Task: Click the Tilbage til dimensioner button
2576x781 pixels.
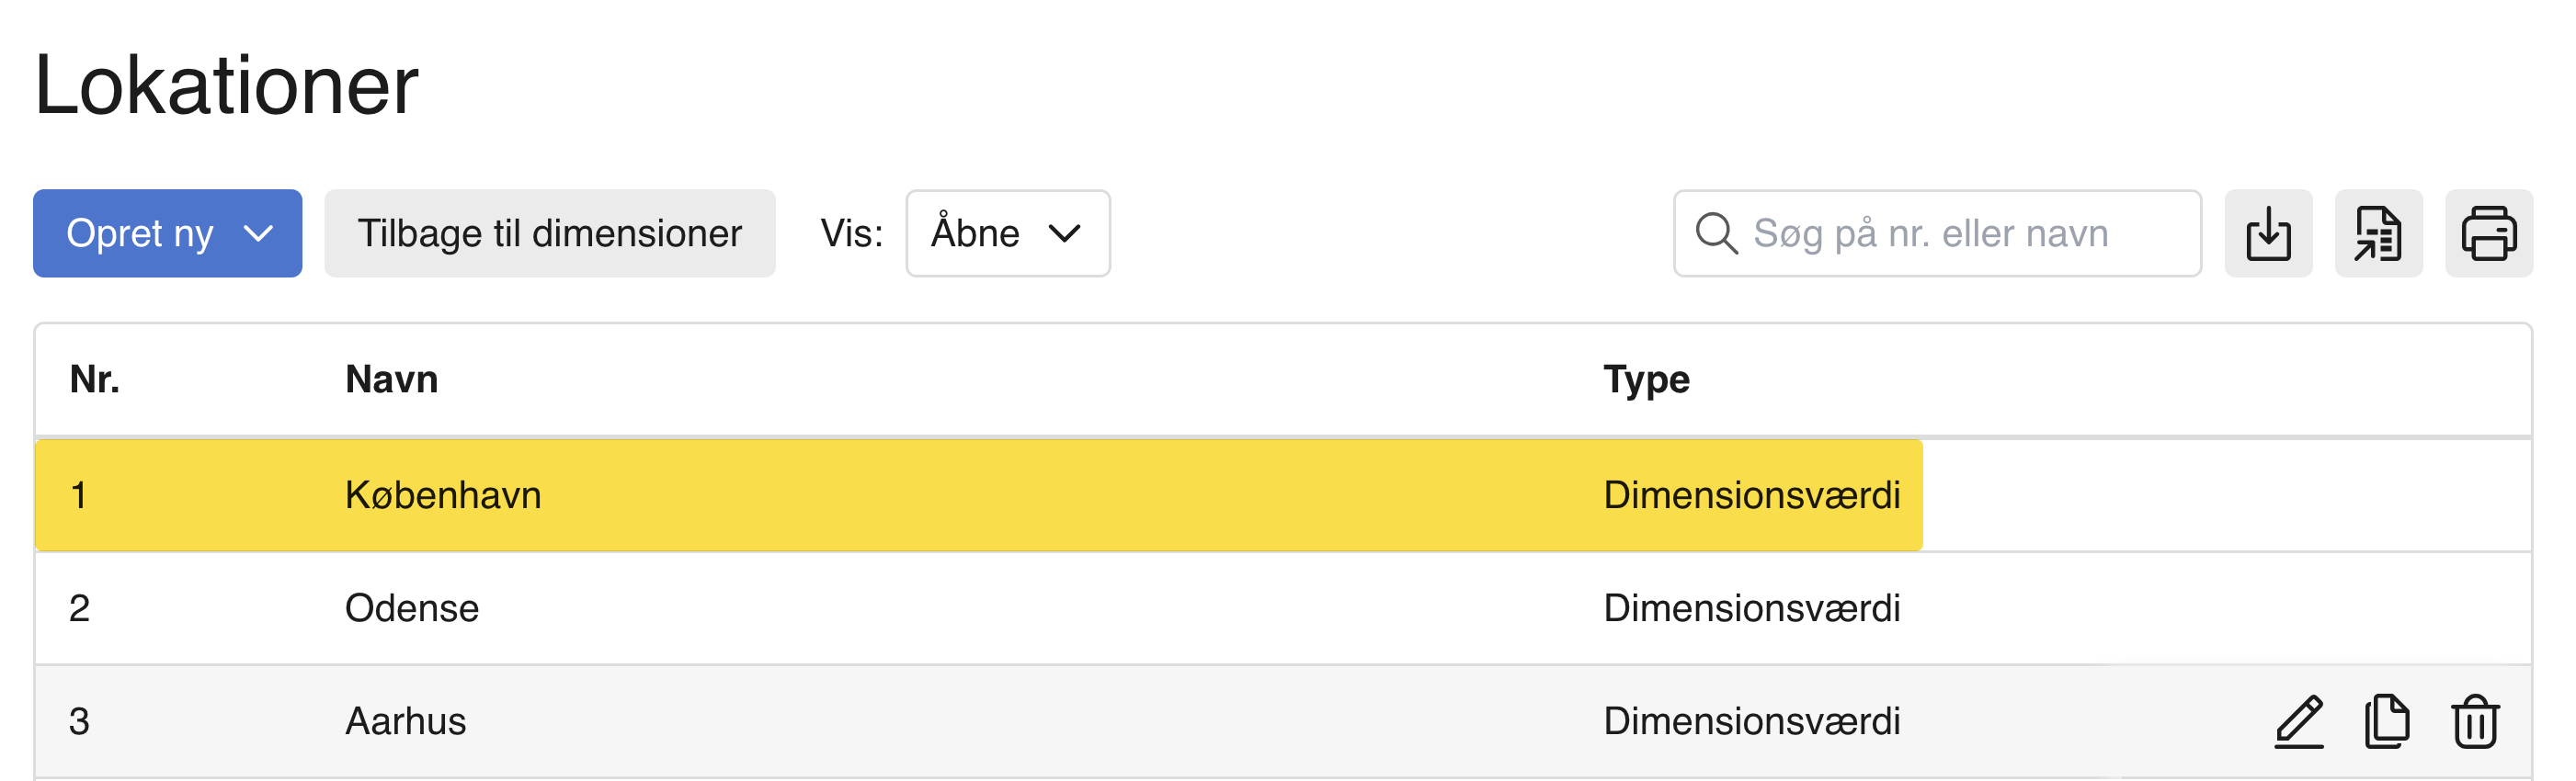Action: coord(550,233)
